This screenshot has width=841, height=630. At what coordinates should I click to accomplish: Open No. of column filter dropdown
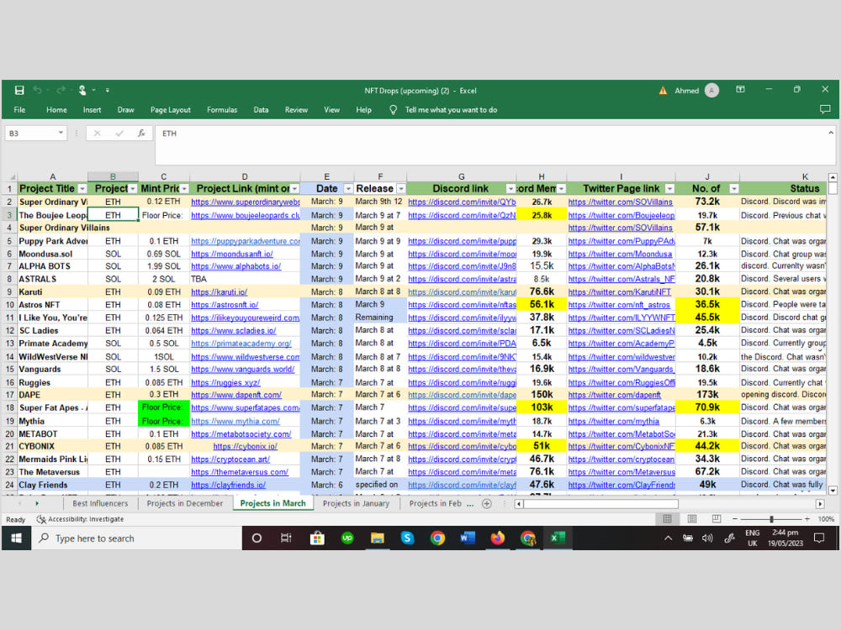733,188
